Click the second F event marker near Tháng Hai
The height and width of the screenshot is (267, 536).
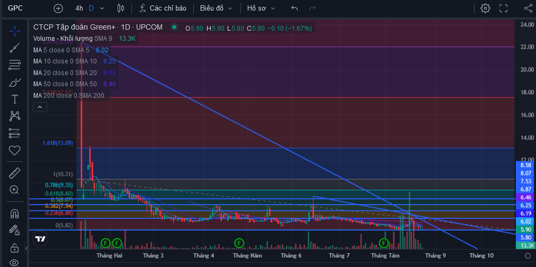[x=117, y=243]
